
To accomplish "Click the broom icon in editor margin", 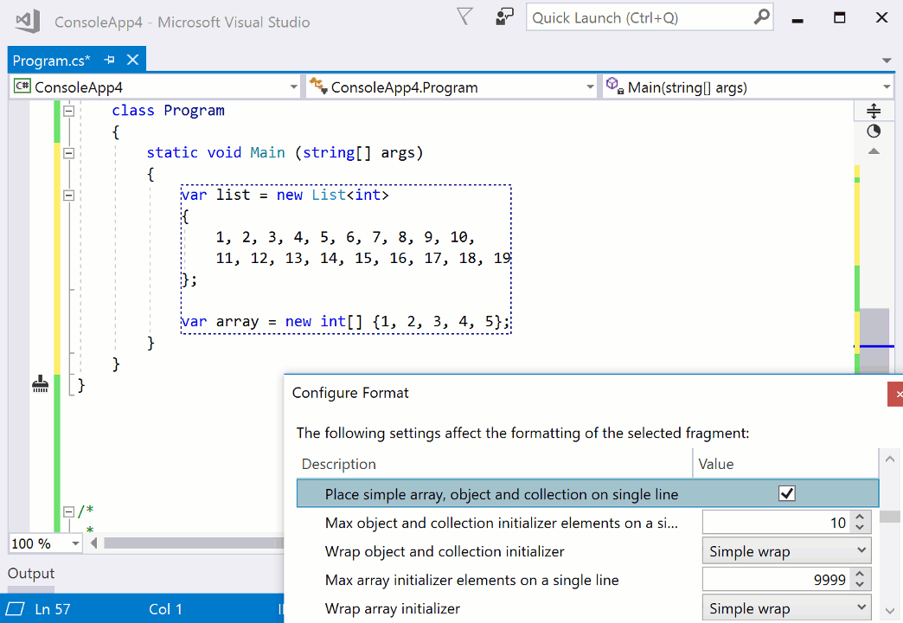I will tap(40, 384).
